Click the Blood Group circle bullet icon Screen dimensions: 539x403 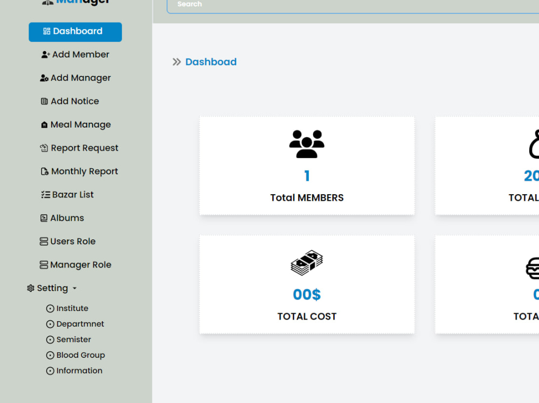coord(50,355)
